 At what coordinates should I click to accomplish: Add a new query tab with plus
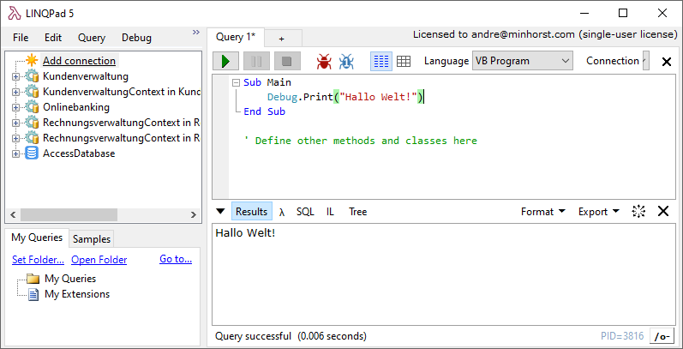coord(281,39)
